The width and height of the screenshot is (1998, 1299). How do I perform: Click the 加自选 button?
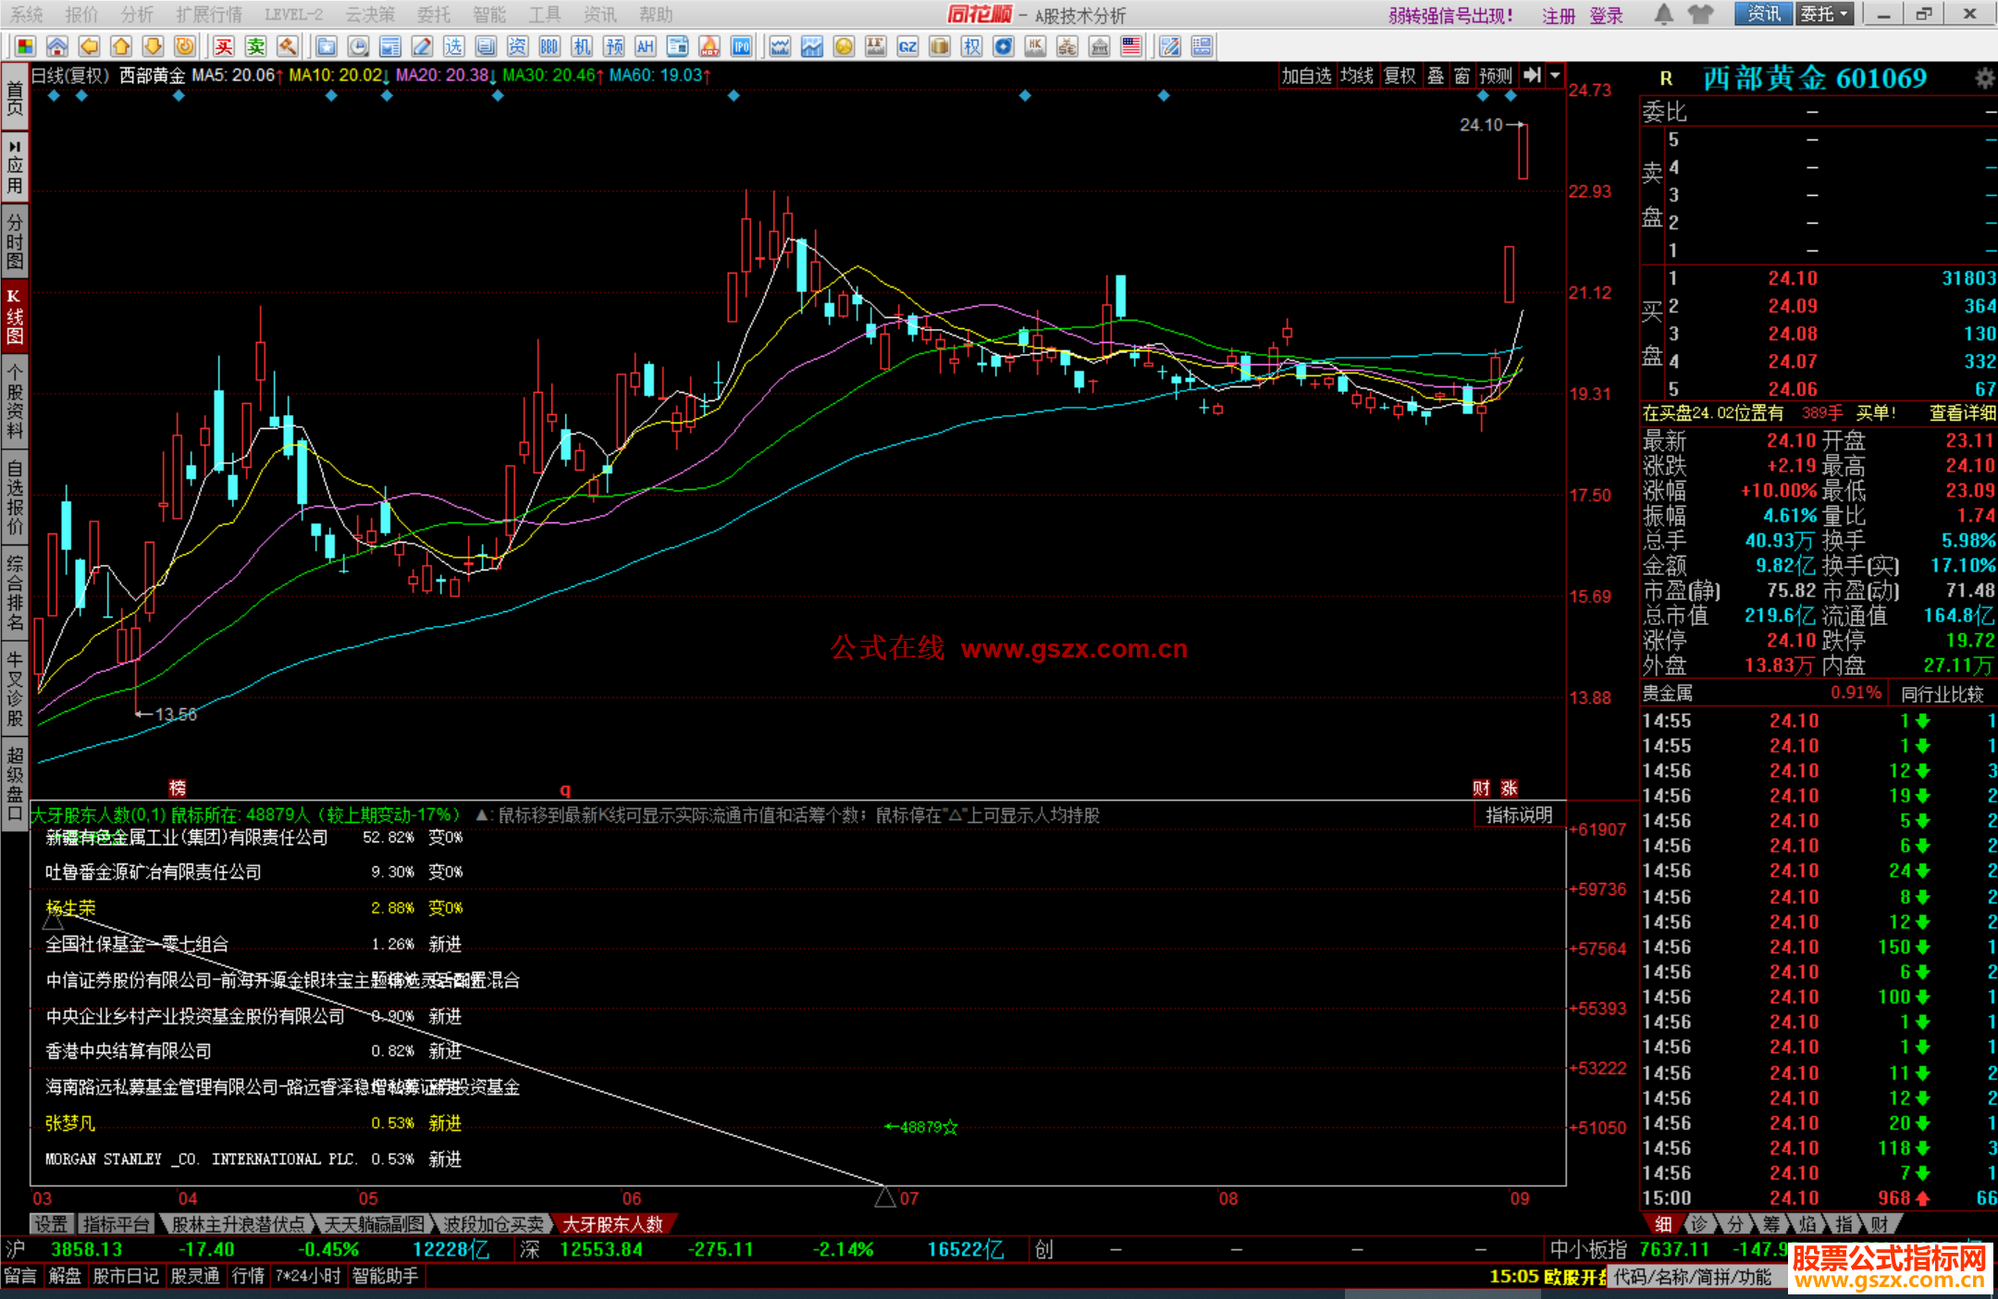(1306, 76)
